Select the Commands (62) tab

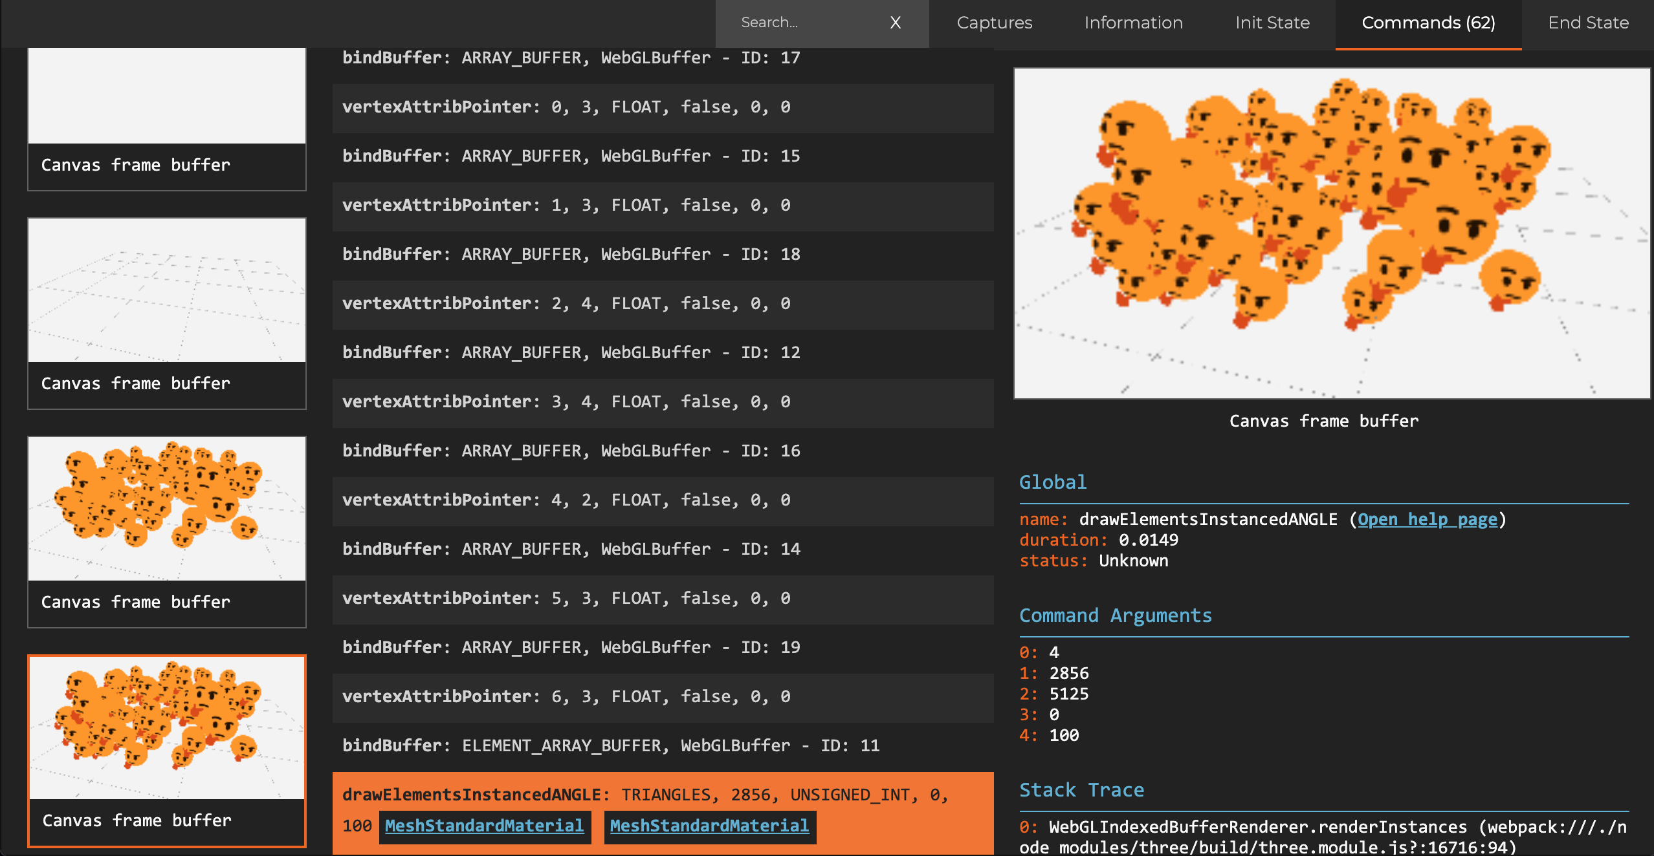(1428, 23)
